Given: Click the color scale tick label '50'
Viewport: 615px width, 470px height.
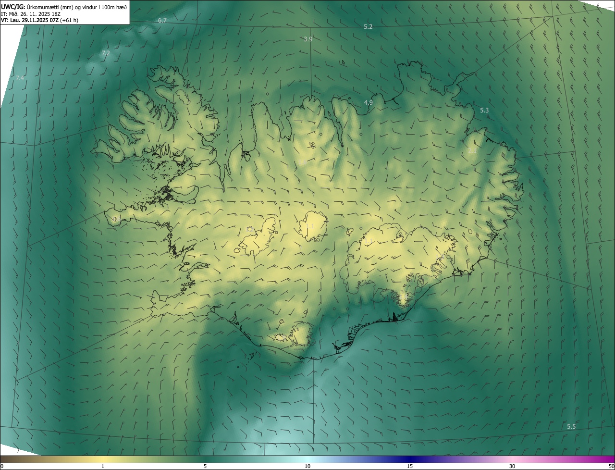Looking at the screenshot, I should click(611, 466).
